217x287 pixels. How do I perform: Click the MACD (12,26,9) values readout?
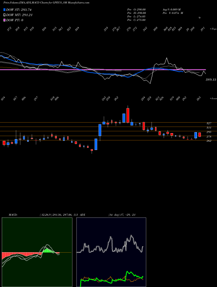tap(59, 215)
